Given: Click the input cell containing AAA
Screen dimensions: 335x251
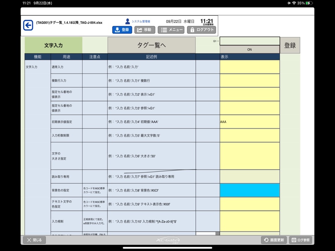Looking at the screenshot, I should click(250, 122).
